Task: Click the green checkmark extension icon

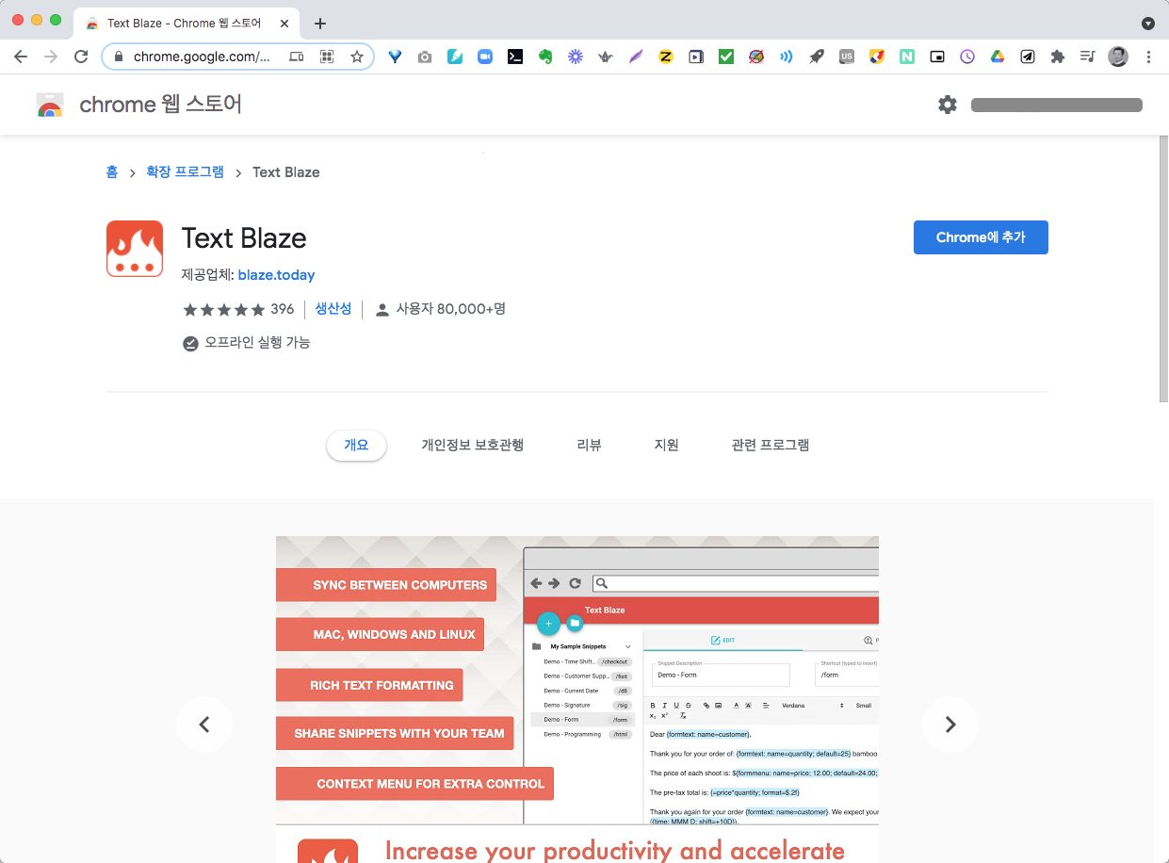Action: (726, 57)
